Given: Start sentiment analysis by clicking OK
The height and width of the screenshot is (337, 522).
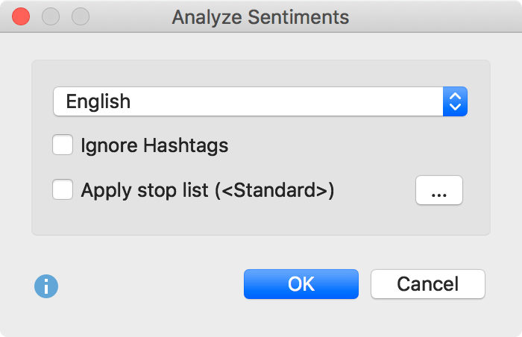Looking at the screenshot, I should tap(301, 284).
